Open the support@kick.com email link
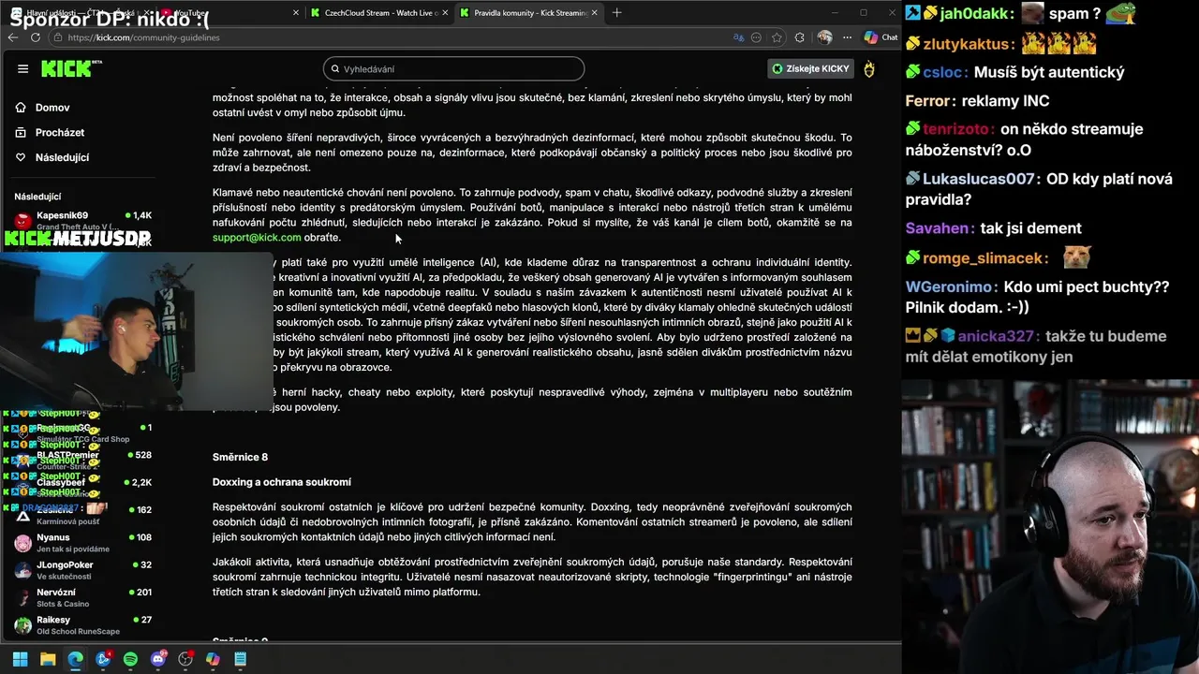 257,237
